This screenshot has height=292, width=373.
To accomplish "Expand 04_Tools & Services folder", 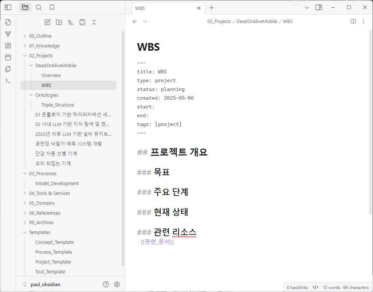I will point(25,193).
